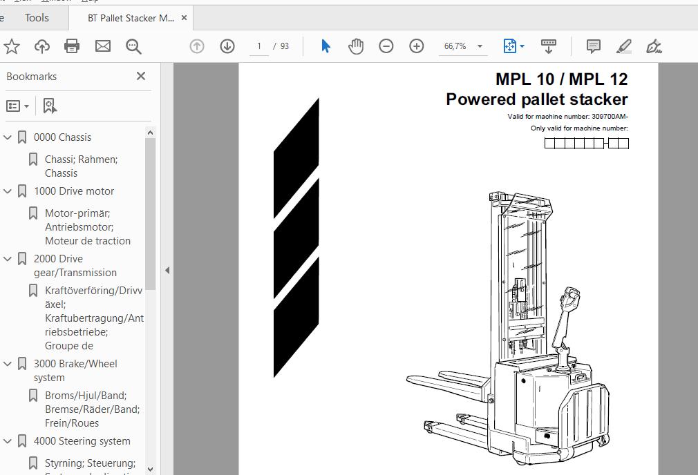Select the BT Pallet Stacker document tab
This screenshot has height=475, width=698.
point(131,18)
